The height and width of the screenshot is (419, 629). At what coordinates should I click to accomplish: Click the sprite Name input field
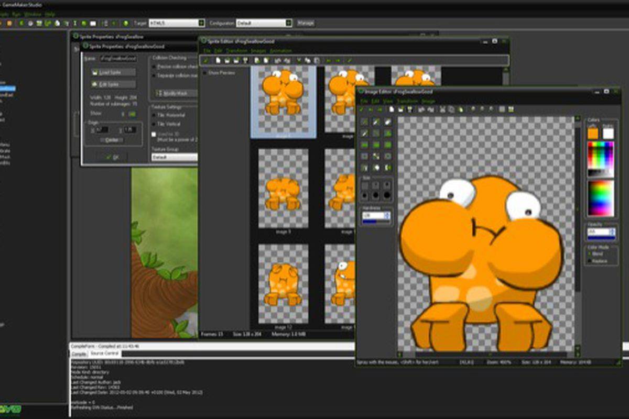pyautogui.click(x=117, y=58)
